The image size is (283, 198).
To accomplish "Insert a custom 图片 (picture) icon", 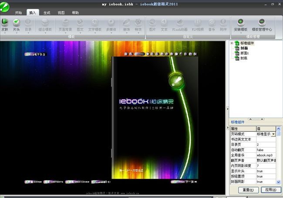I will (152, 22).
